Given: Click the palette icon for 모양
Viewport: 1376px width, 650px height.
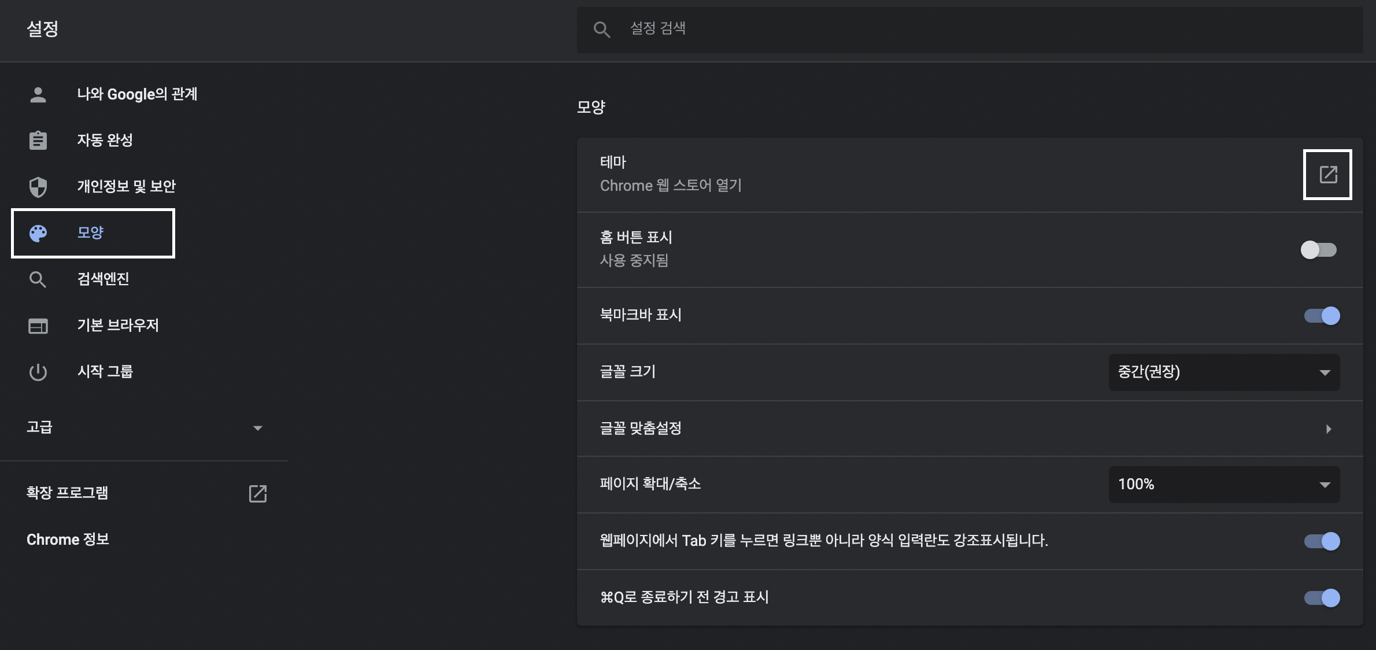Looking at the screenshot, I should point(38,233).
